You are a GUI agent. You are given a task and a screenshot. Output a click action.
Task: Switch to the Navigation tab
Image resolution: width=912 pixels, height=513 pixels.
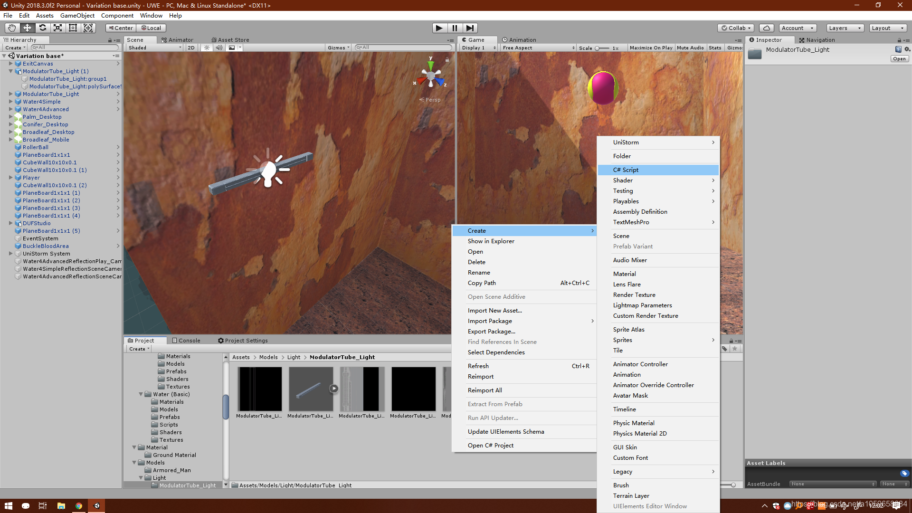point(817,40)
